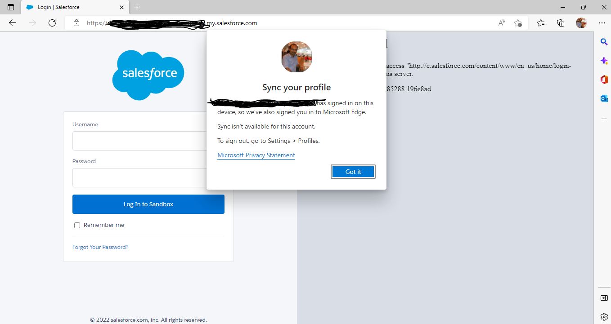Open the favorites hub icon in toolbar

pyautogui.click(x=540, y=22)
